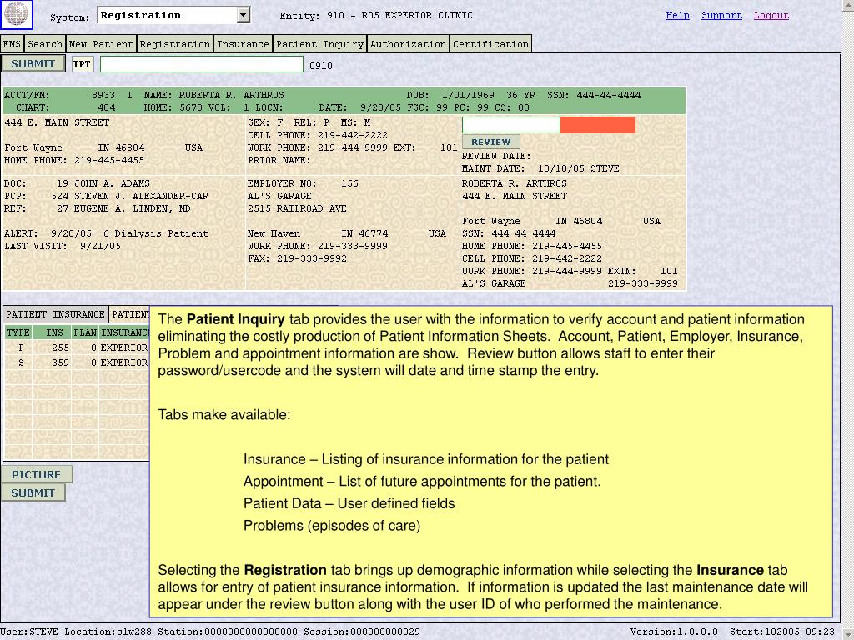Click Version:1.0.0.0 in the status bar

pos(674,632)
